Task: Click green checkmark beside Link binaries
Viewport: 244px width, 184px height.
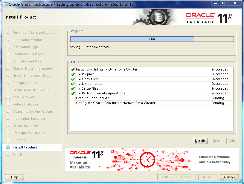Action: coord(73,84)
